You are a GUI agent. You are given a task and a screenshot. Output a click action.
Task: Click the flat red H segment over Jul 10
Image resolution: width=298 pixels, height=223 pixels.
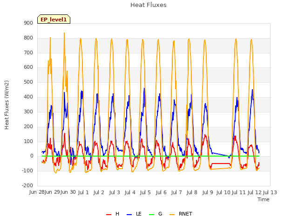pos(221,163)
